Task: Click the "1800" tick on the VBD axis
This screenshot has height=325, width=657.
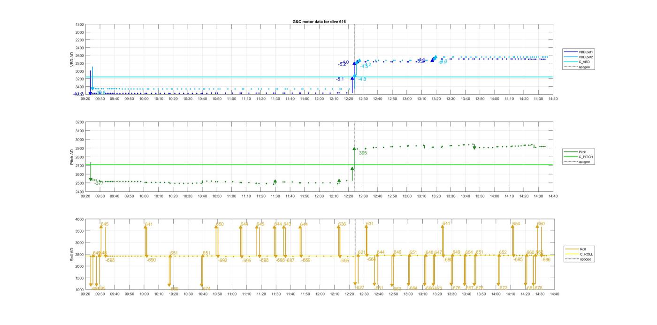Action: point(80,24)
